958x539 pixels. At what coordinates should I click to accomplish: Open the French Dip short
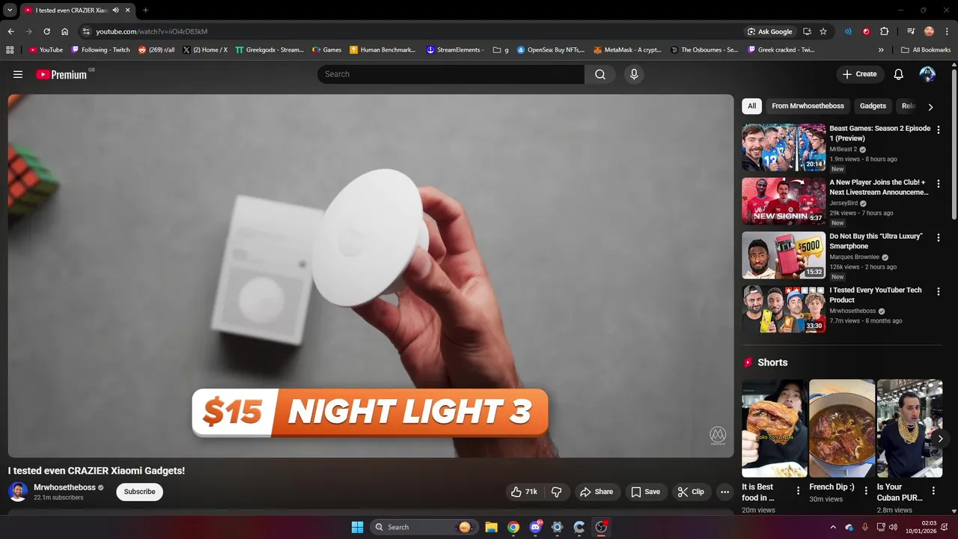coord(842,428)
